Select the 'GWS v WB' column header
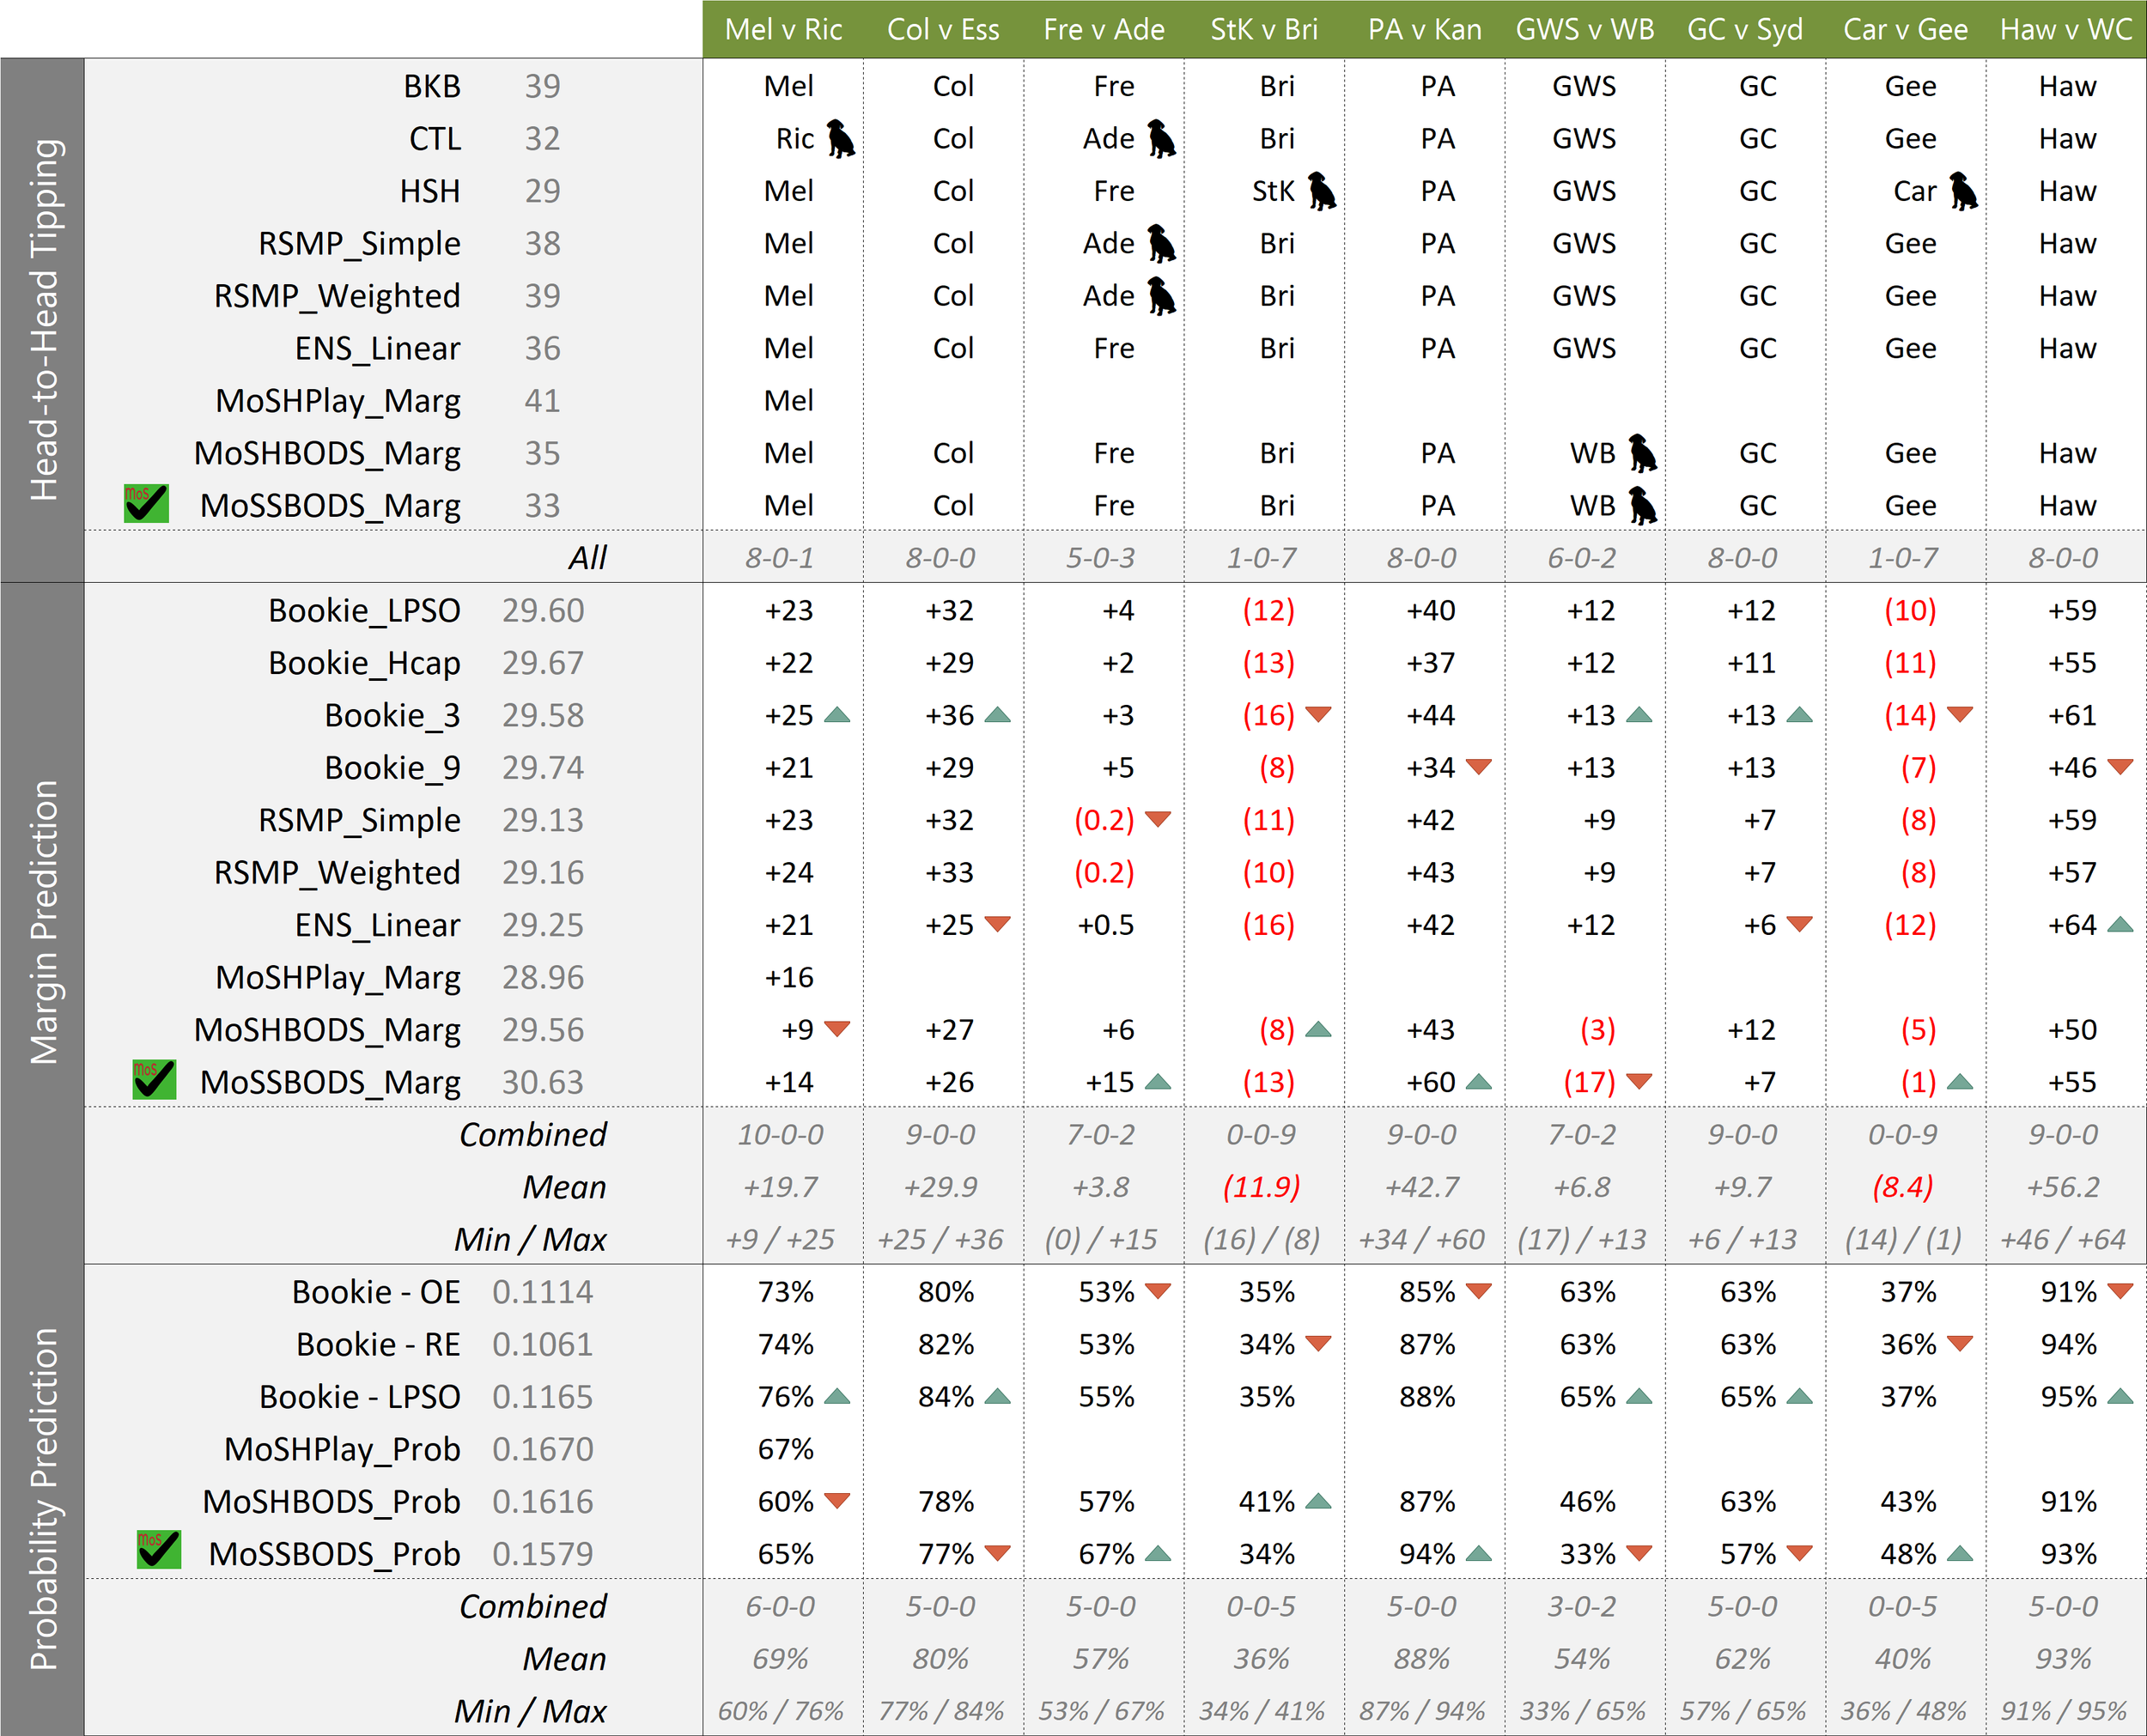Screen dimensions: 2147x1736 [1585, 30]
